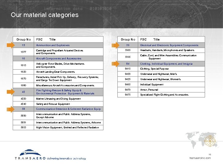Click FSC code 8415 cell
Viewport: 223px width, 167px height.
point(128,69)
